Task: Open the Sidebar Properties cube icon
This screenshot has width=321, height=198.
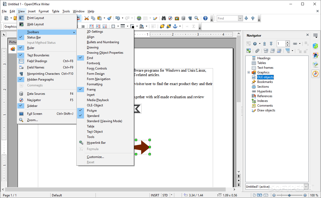Action: tap(315, 46)
